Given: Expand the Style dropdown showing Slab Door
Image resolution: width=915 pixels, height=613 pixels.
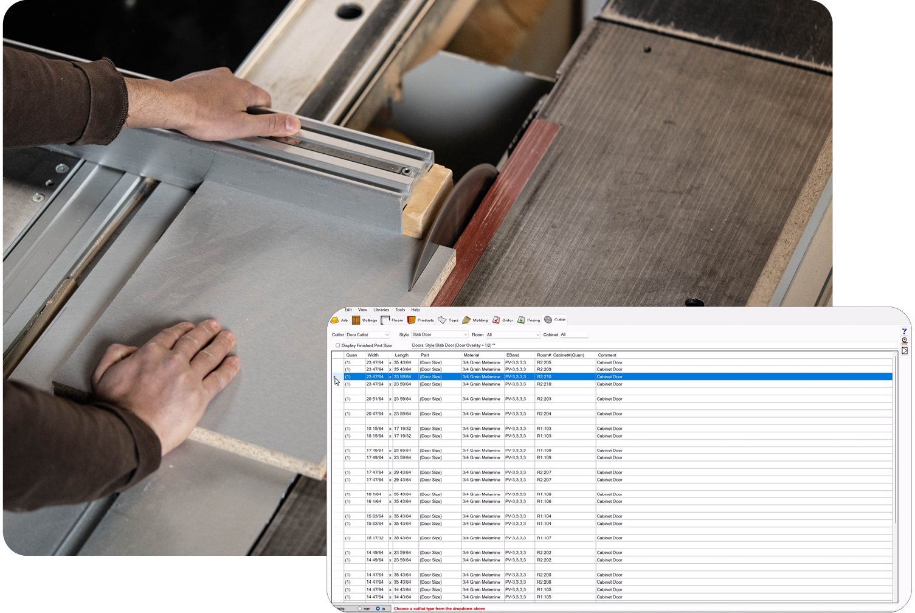Looking at the screenshot, I should point(465,335).
